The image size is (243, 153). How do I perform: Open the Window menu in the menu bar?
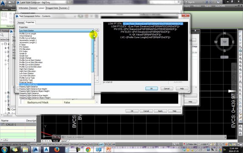click(x=197, y=6)
